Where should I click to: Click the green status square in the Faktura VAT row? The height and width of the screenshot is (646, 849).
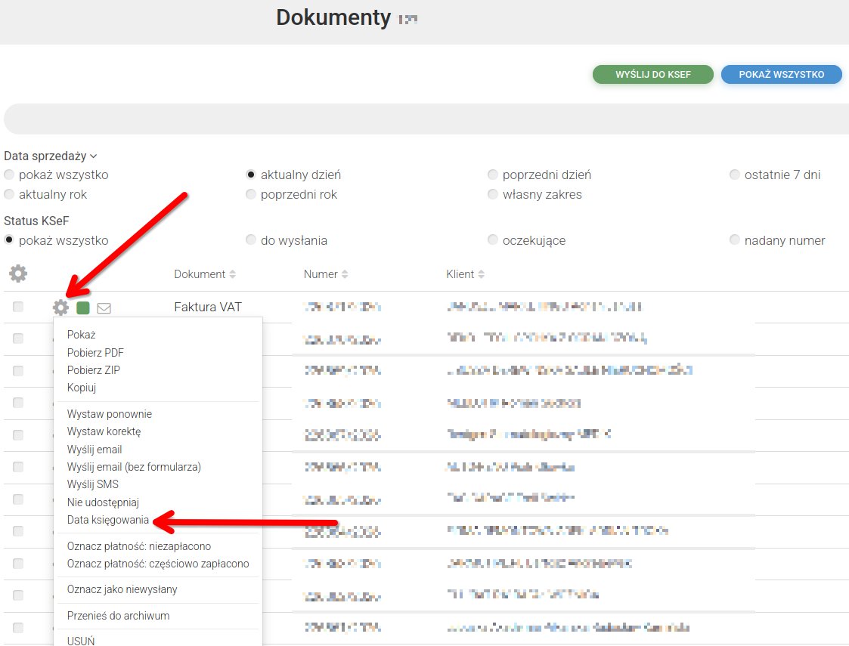coord(83,308)
